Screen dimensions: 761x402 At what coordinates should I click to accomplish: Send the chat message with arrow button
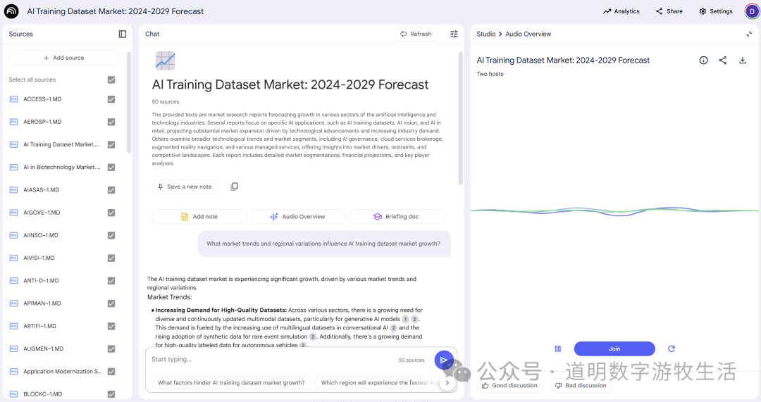click(x=443, y=360)
